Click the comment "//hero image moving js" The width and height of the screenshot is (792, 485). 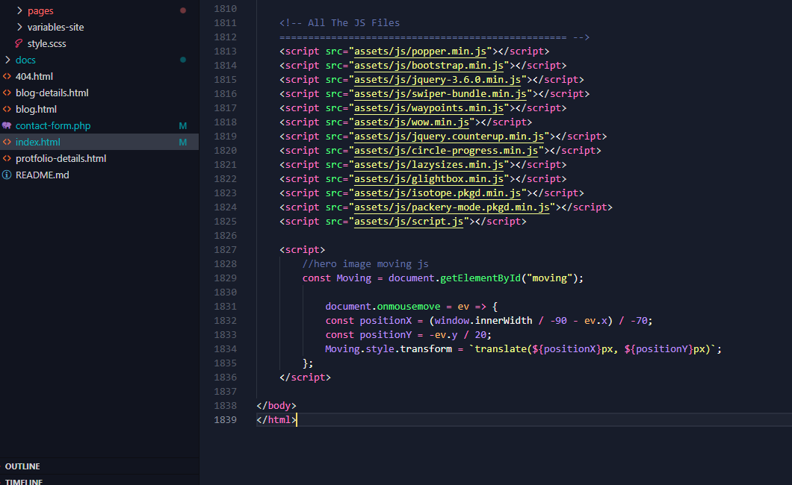[365, 263]
